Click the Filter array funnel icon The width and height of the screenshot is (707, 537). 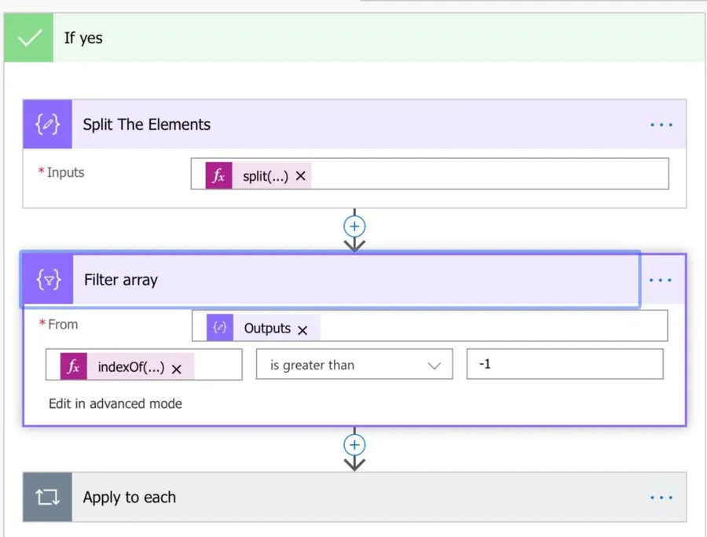[x=48, y=280]
